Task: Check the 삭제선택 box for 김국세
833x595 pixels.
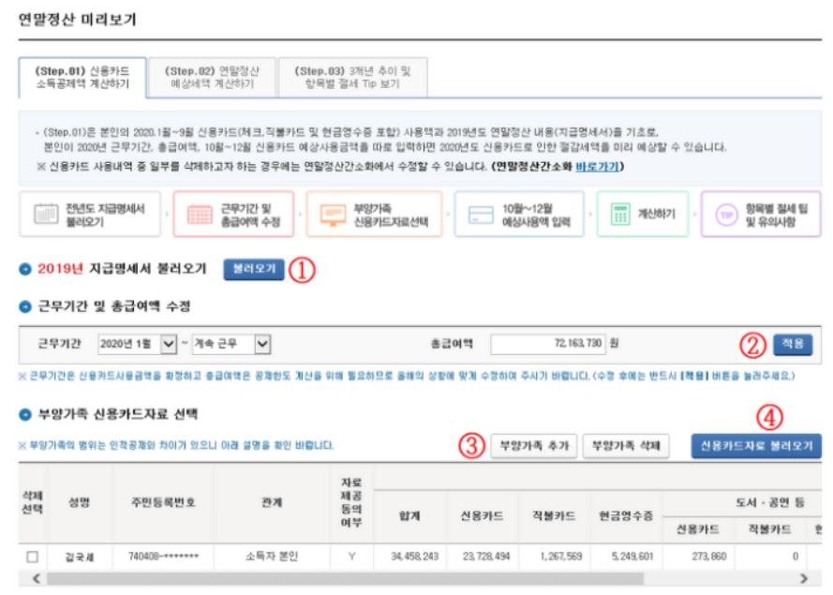Action: tap(33, 557)
